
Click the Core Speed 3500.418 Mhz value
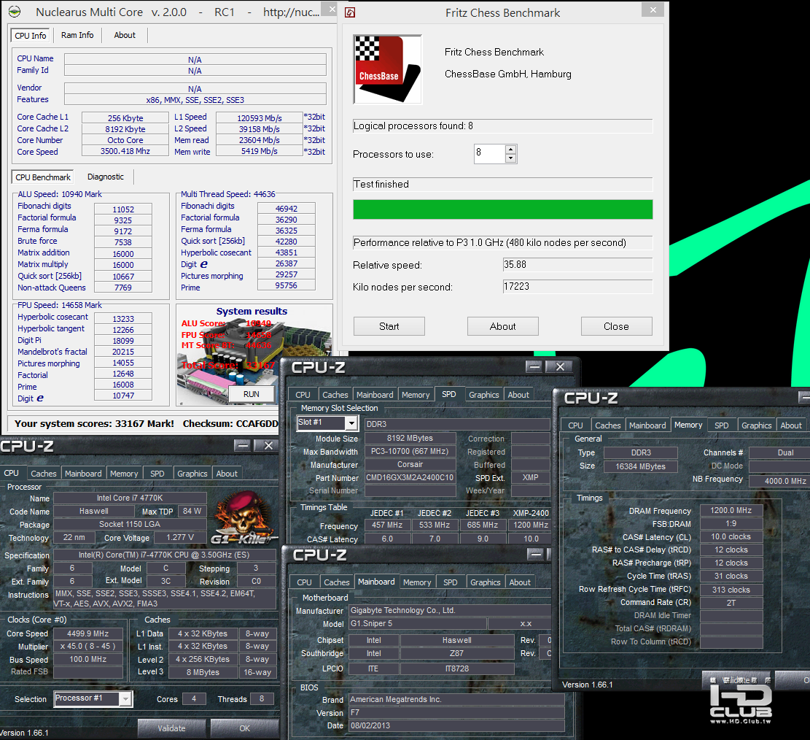tap(125, 151)
